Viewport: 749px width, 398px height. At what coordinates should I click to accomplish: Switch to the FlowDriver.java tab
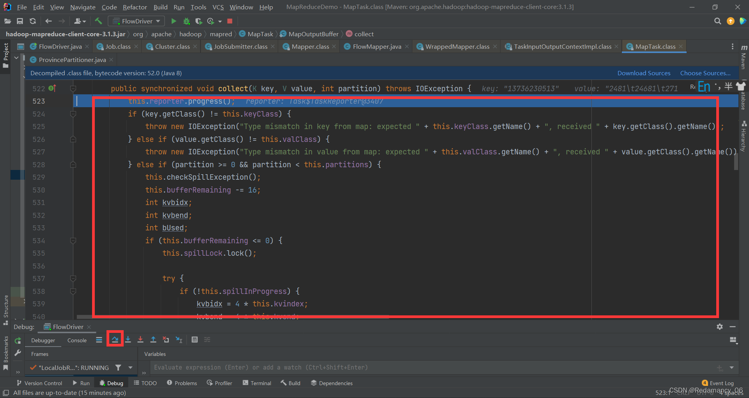click(60, 46)
